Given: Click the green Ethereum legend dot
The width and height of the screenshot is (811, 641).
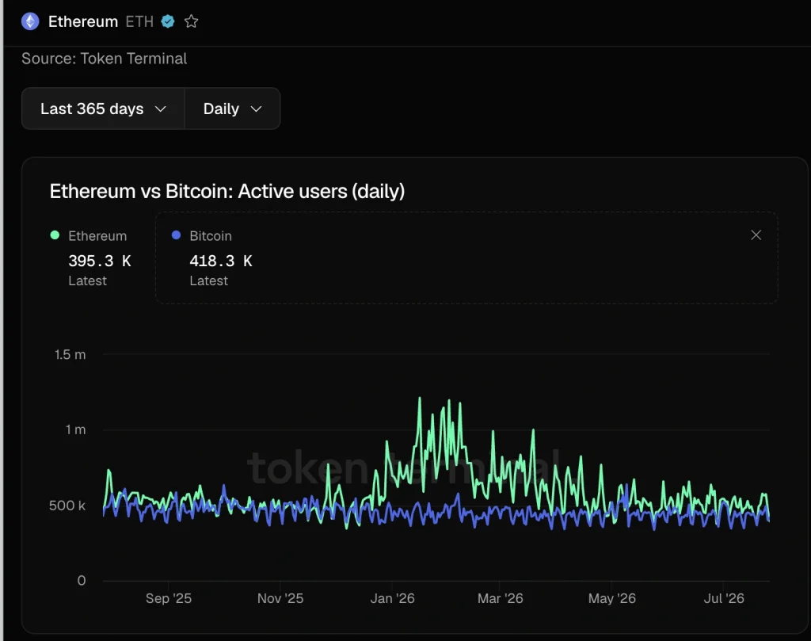Looking at the screenshot, I should [x=55, y=235].
